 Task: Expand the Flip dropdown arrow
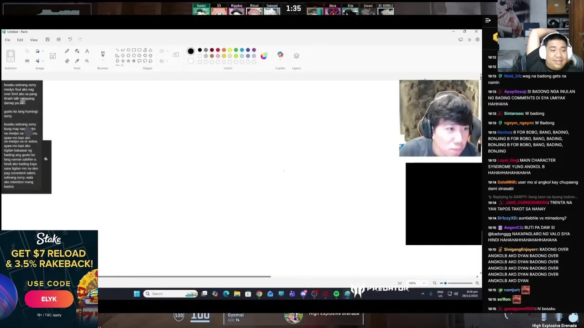[x=43, y=61]
